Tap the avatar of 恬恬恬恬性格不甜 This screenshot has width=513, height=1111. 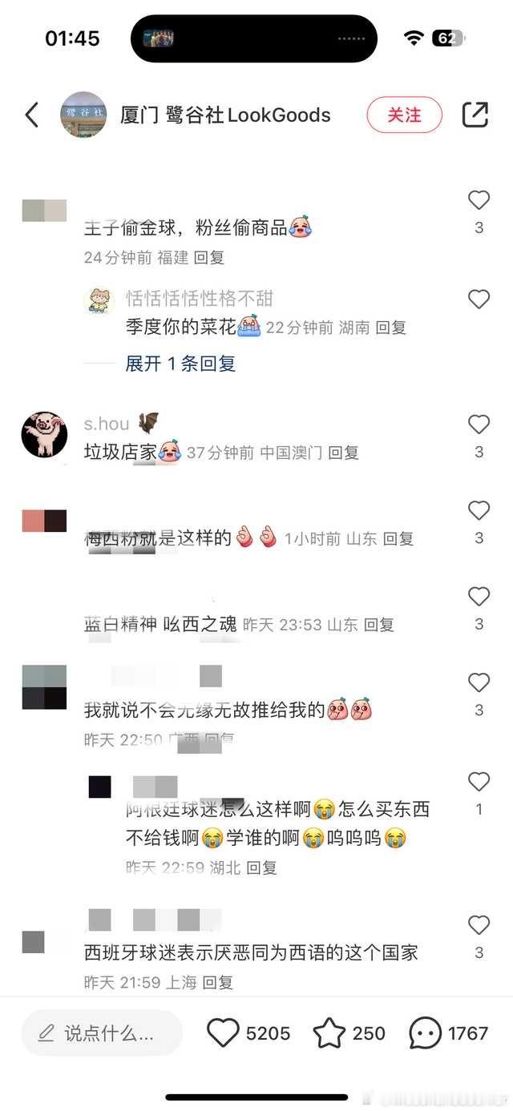[x=99, y=301]
